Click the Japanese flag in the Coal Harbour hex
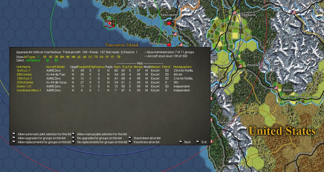The width and height of the screenshot is (324, 172). coord(109,23)
